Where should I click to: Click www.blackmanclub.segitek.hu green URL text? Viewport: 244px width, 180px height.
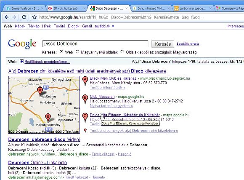(x=165, y=78)
